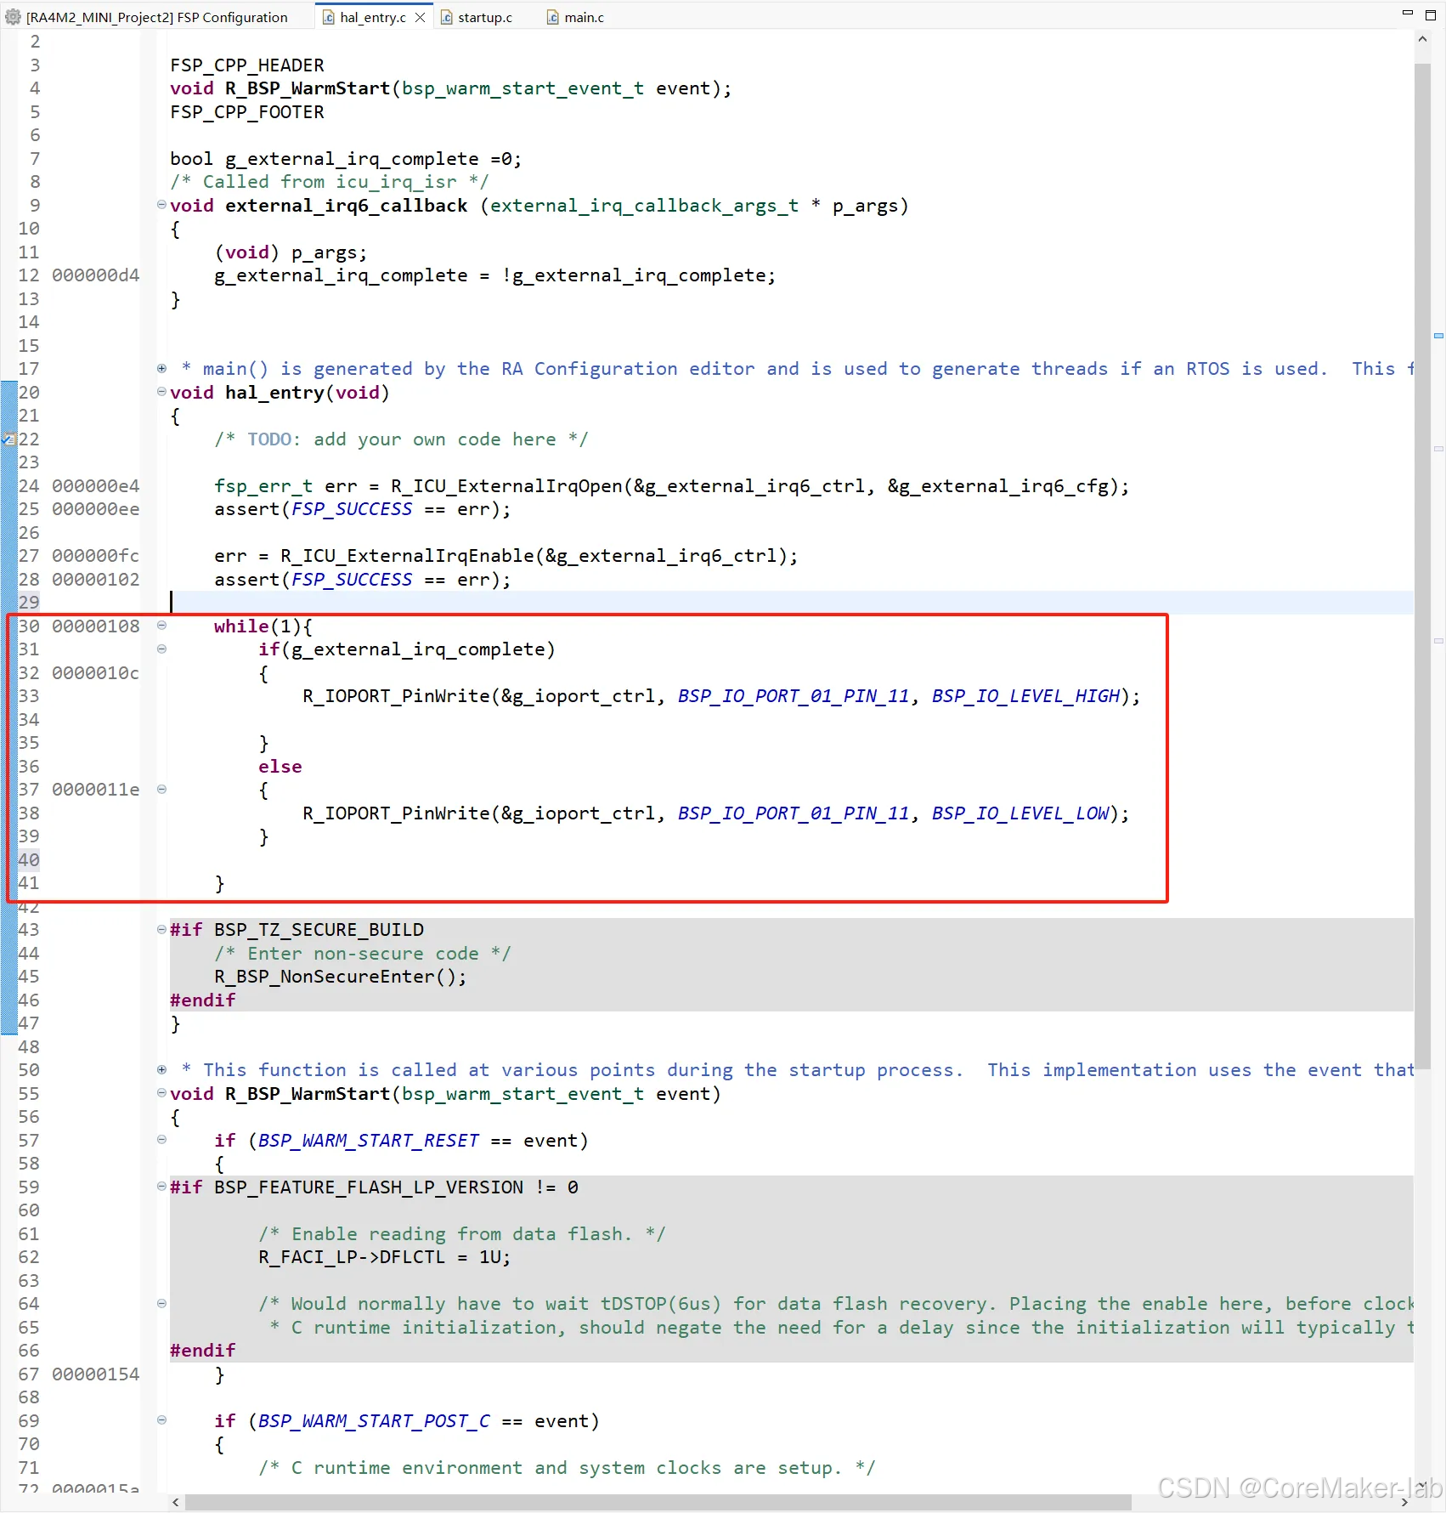Click address 000000e4 at line 24
This screenshot has height=1513, width=1446.
pos(96,486)
